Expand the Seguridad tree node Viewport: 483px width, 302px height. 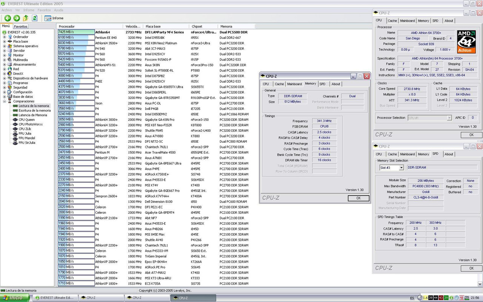(5, 88)
